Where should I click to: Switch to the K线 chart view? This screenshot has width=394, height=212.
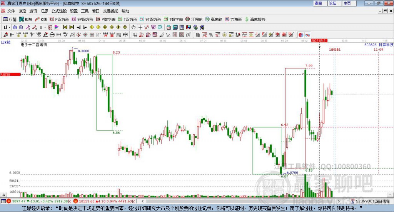tap(41, 19)
